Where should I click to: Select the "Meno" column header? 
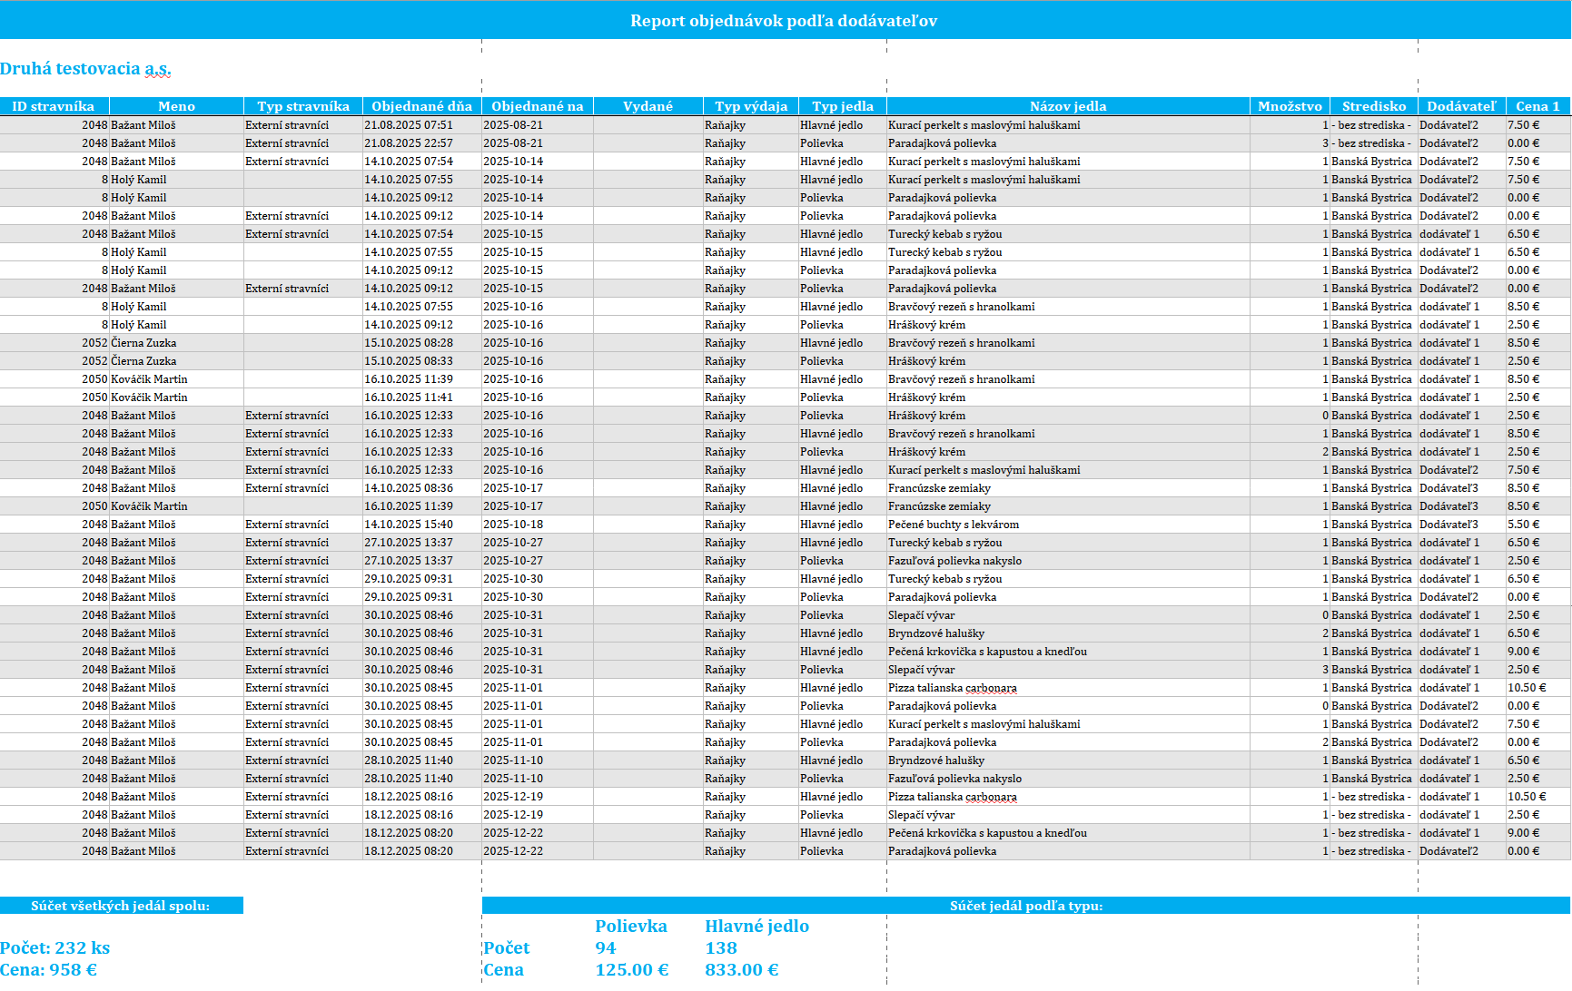[176, 106]
